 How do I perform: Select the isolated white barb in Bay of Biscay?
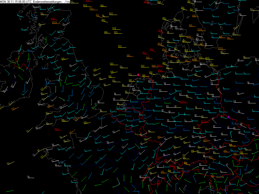coord(31,177)
